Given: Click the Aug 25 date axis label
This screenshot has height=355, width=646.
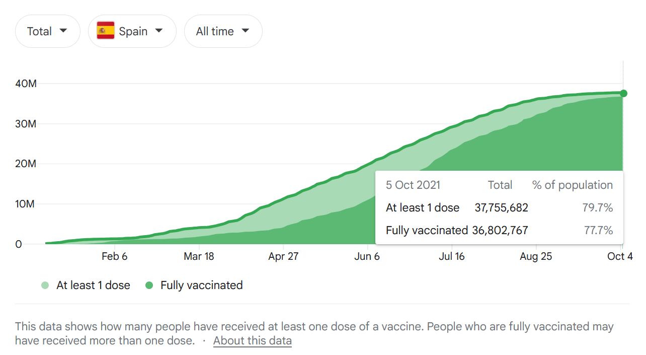Looking at the screenshot, I should [536, 256].
